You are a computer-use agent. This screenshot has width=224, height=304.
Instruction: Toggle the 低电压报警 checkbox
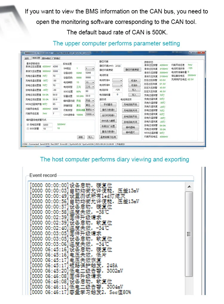(28, 124)
